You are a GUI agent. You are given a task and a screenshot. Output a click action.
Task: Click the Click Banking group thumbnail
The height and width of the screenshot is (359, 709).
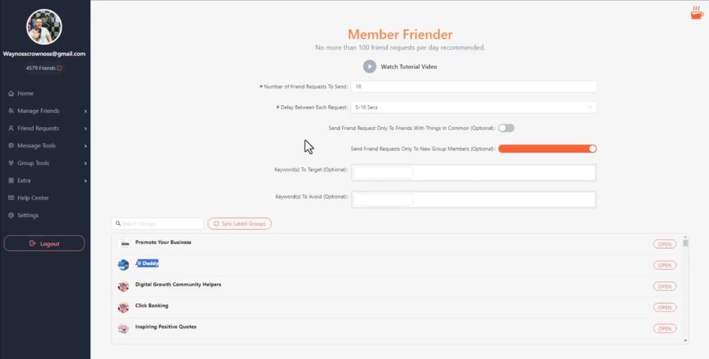point(123,308)
